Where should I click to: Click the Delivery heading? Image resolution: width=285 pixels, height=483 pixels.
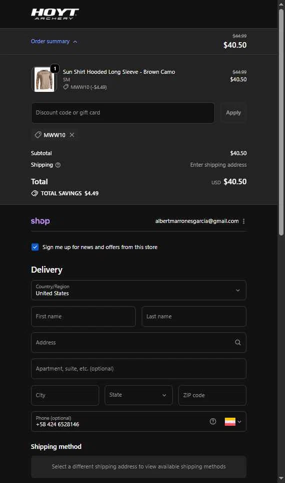[47, 270]
